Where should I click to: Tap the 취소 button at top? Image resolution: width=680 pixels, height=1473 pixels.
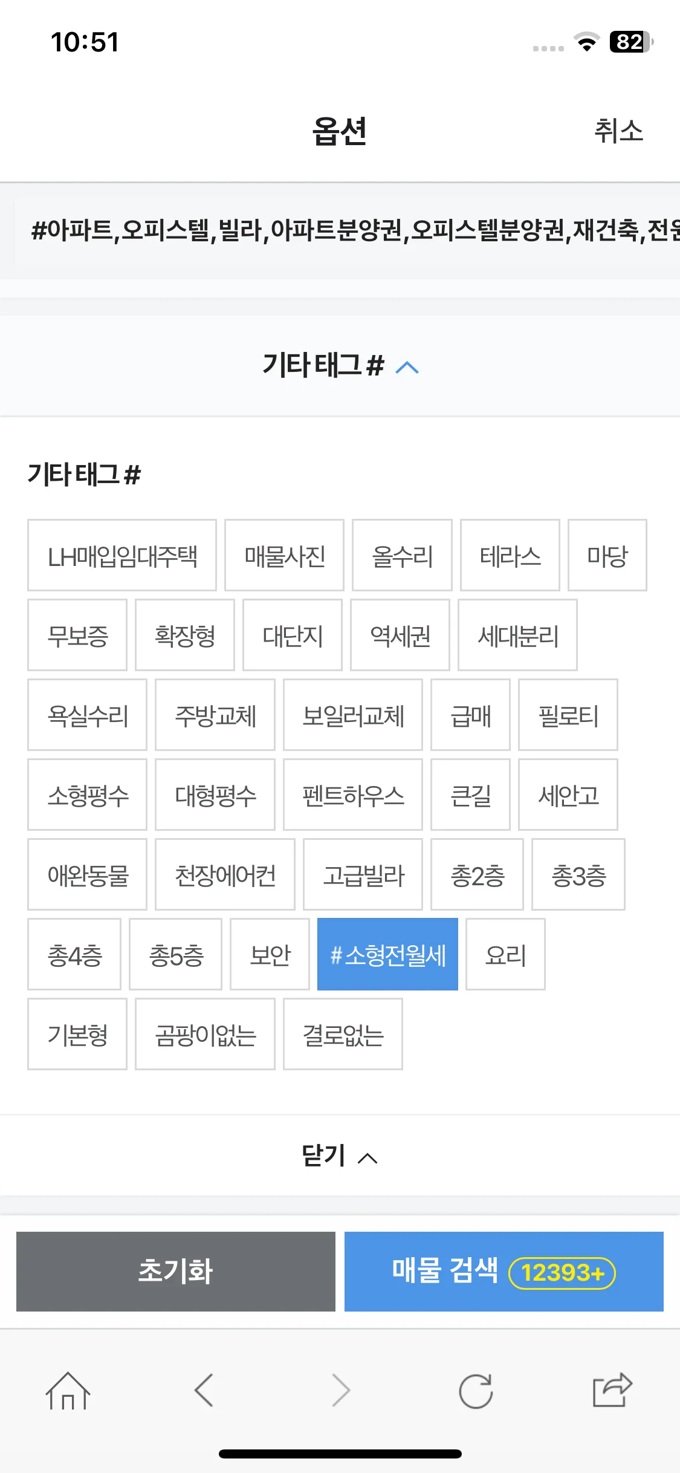(618, 131)
